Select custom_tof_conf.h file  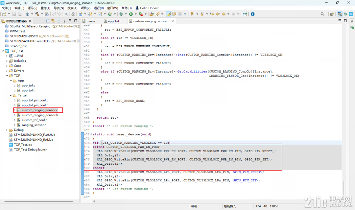click(35, 120)
